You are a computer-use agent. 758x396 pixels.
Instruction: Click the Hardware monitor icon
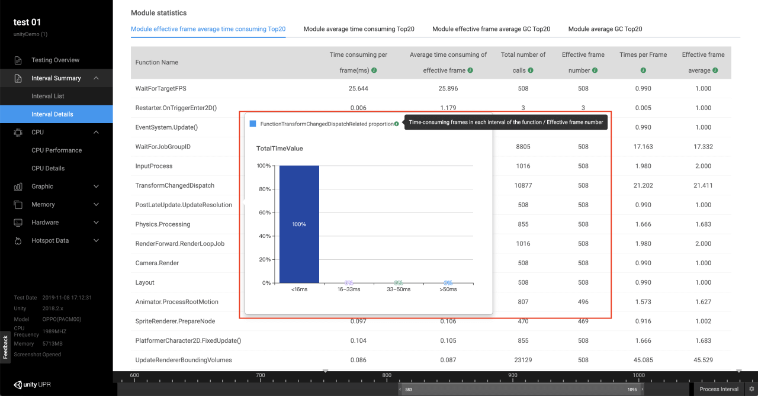(x=18, y=223)
